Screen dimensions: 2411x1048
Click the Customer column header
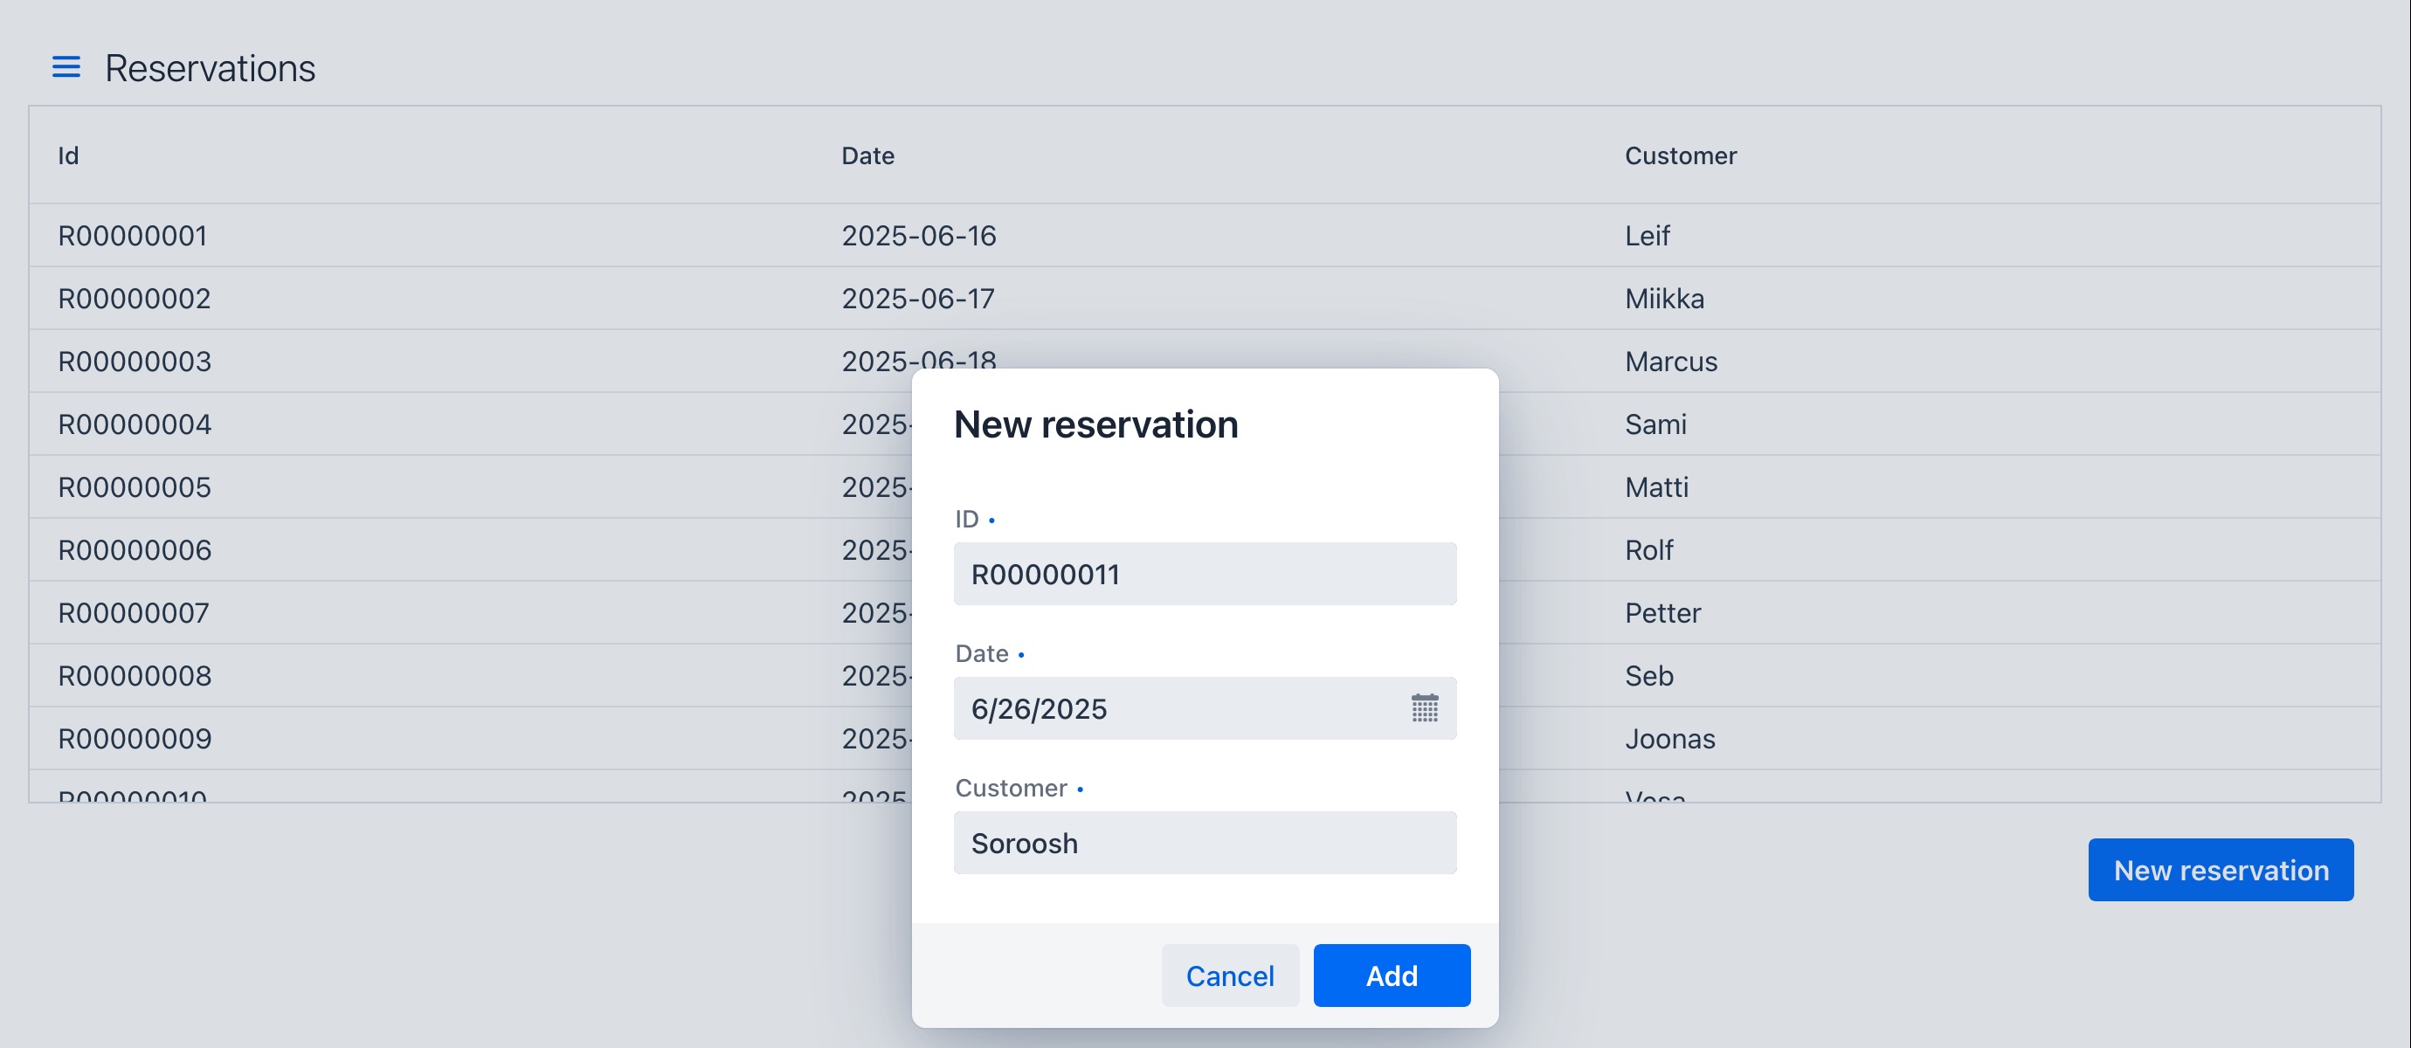pos(1679,155)
